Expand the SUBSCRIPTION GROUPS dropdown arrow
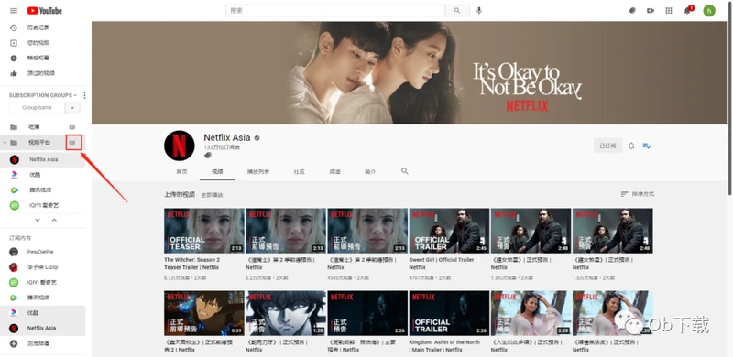This screenshot has width=733, height=357. pos(75,95)
